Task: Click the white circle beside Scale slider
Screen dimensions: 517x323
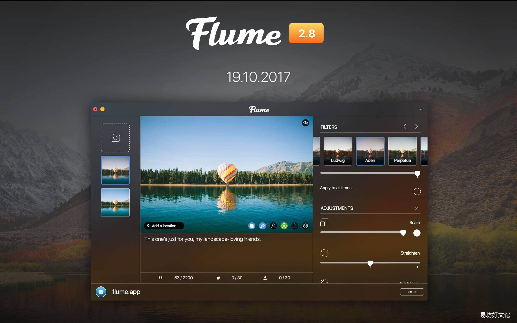Action: pyautogui.click(x=417, y=233)
